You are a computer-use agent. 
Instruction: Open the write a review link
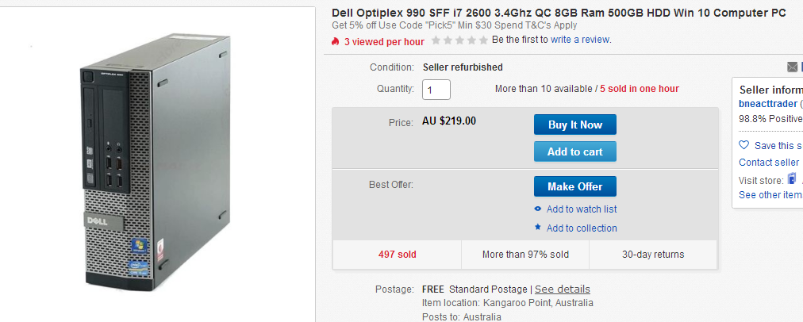tap(580, 40)
